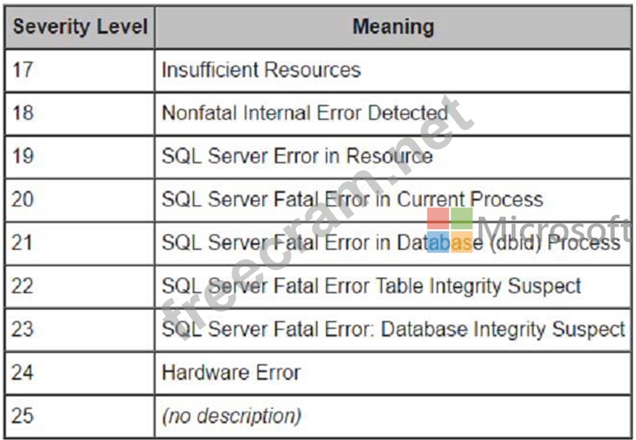Select Table Integrity Suspect row text
636x440 pixels.
[x=371, y=286]
